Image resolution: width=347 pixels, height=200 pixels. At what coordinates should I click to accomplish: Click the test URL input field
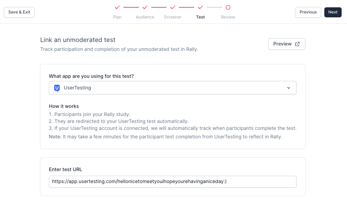(172, 182)
